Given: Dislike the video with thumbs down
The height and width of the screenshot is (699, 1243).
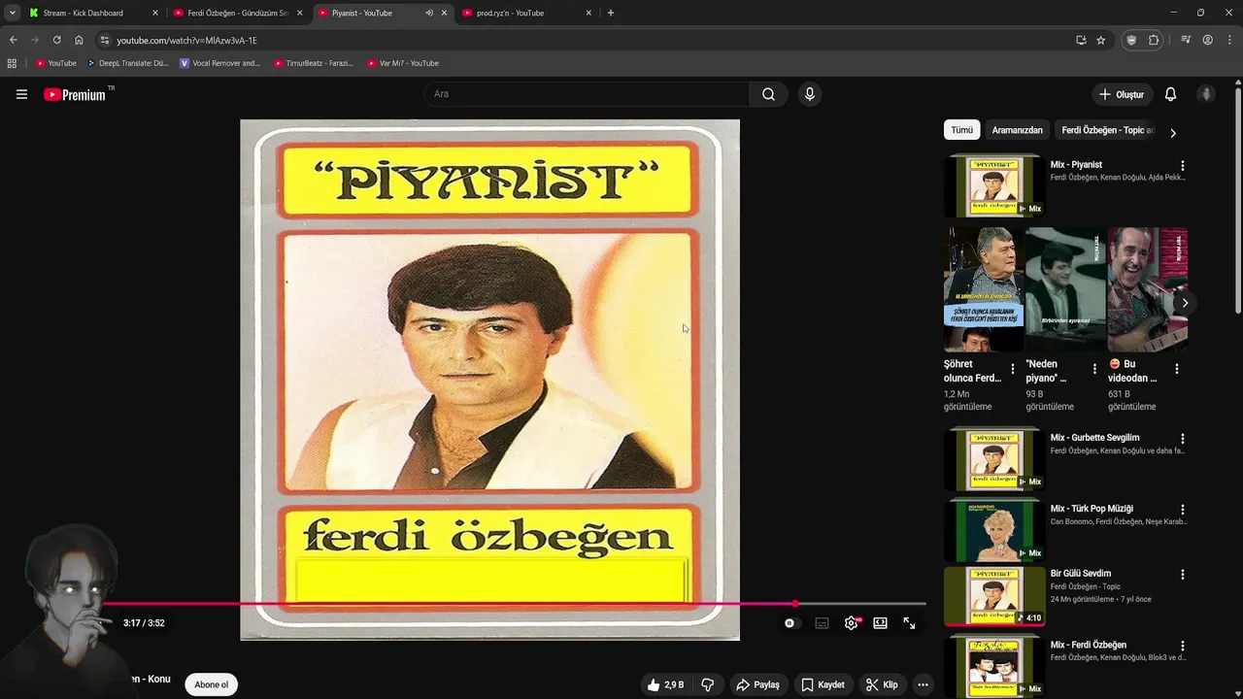Looking at the screenshot, I should pyautogui.click(x=708, y=684).
